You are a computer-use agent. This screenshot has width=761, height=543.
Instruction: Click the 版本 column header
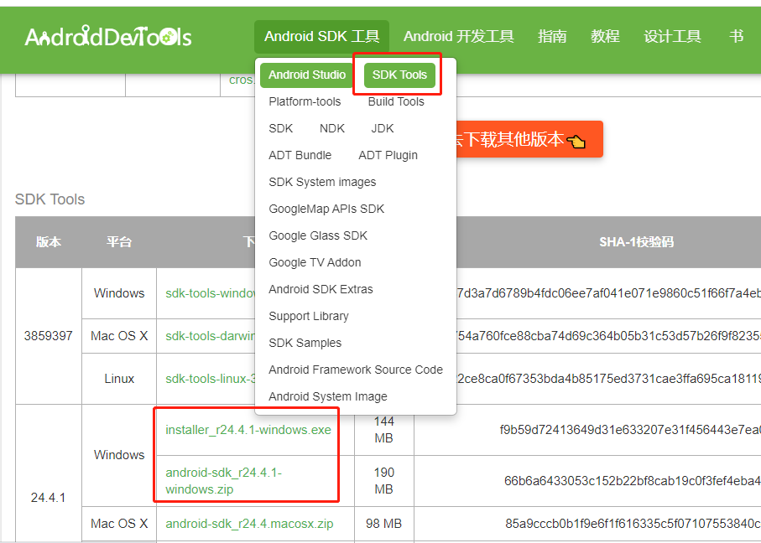coord(49,242)
